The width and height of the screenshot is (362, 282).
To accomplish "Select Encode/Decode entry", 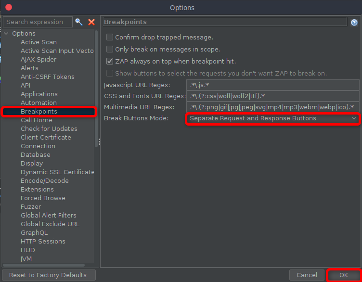I will [45, 180].
